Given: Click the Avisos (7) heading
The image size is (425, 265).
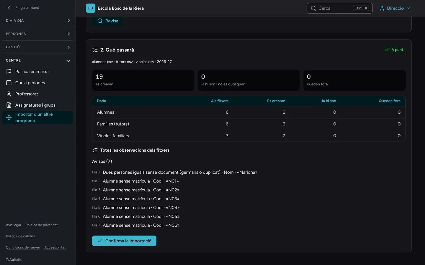Looking at the screenshot, I should pos(102,161).
